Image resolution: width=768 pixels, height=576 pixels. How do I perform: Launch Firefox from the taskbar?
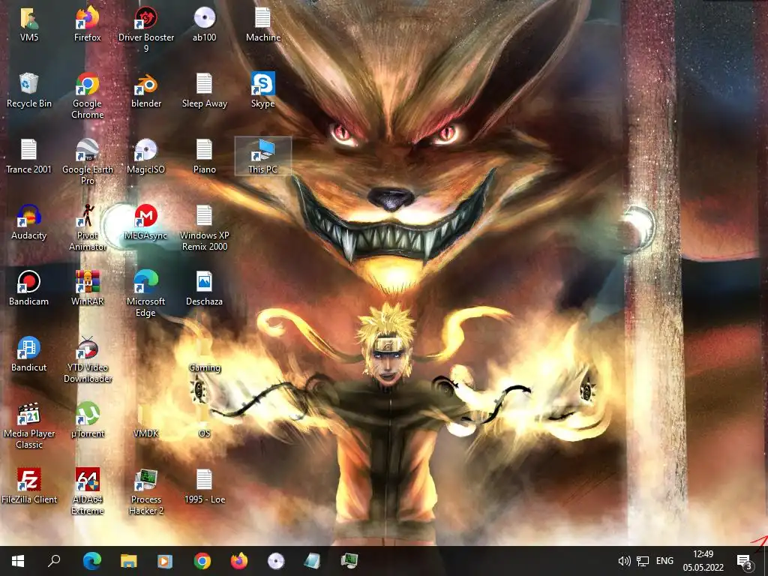tap(238, 561)
